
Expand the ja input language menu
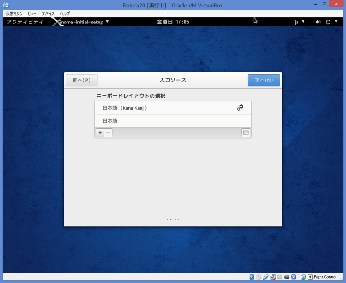point(299,21)
